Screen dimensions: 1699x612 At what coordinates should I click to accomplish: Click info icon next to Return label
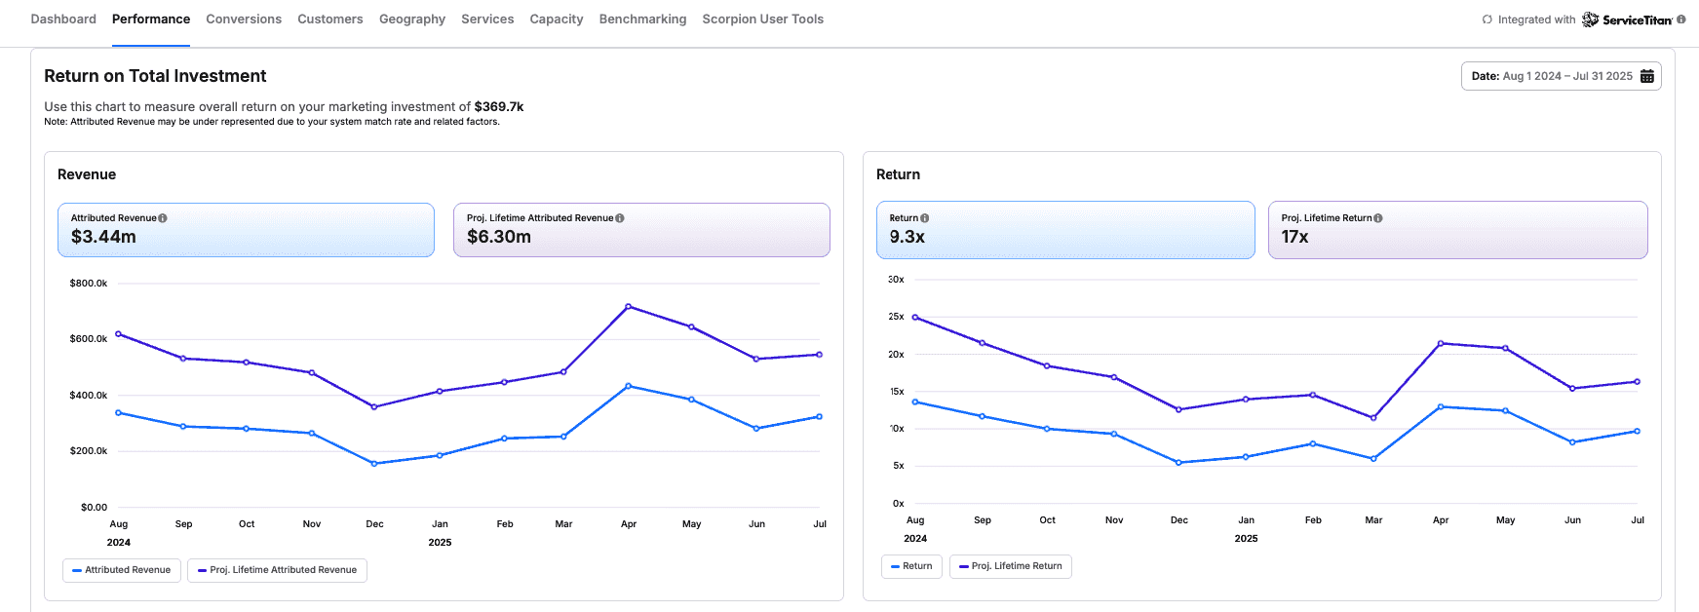tap(925, 218)
